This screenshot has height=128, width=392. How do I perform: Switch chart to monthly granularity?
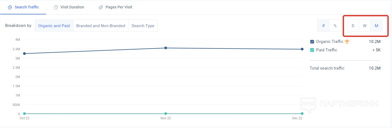tap(376, 26)
